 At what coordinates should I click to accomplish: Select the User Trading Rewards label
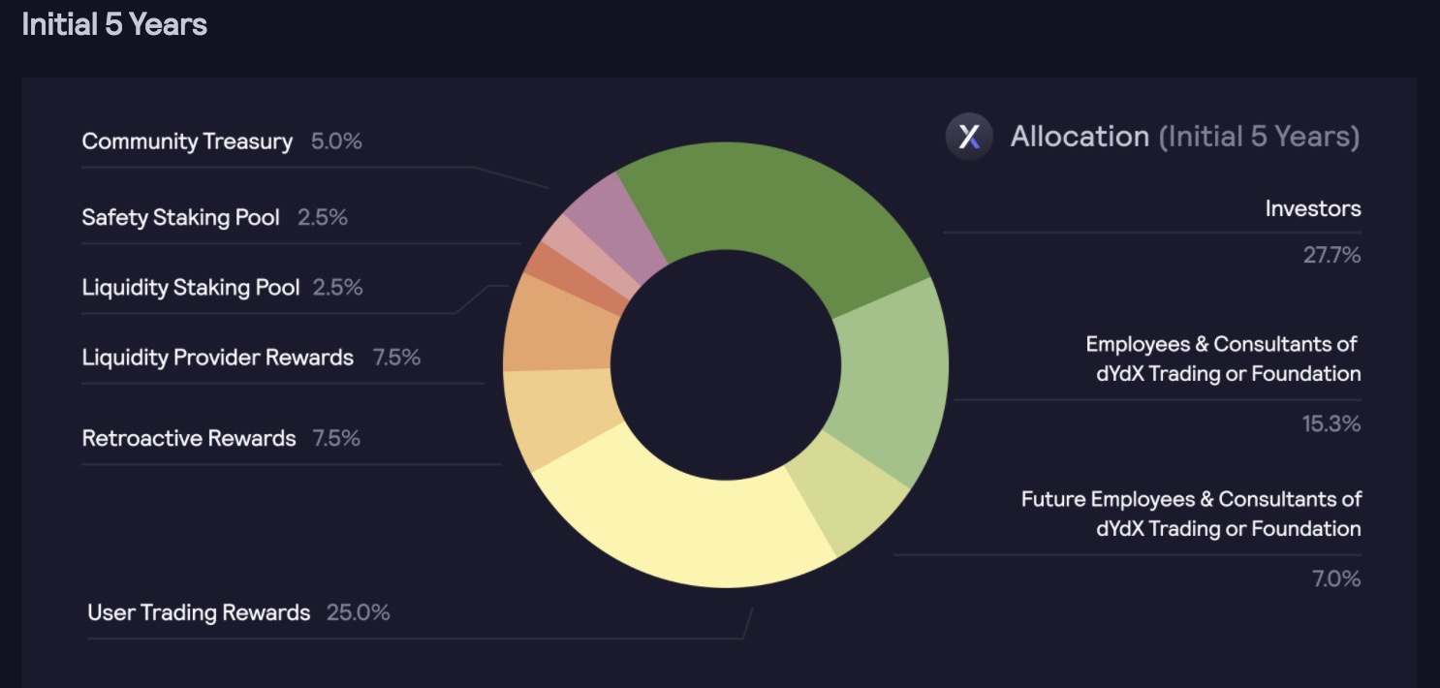coord(199,612)
